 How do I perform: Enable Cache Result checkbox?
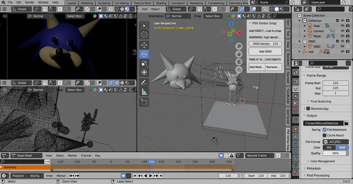pos(324,135)
